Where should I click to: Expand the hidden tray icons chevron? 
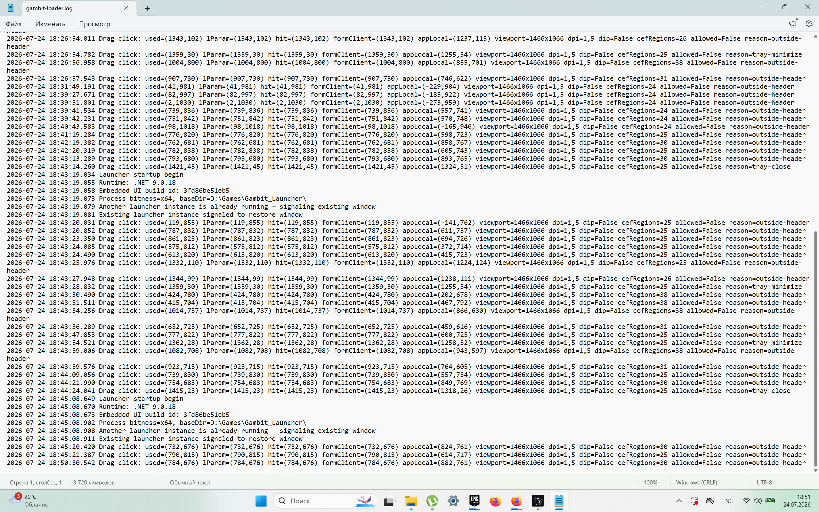point(679,500)
